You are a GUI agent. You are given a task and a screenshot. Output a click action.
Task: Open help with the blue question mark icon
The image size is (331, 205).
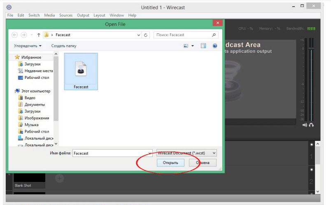coord(214,46)
